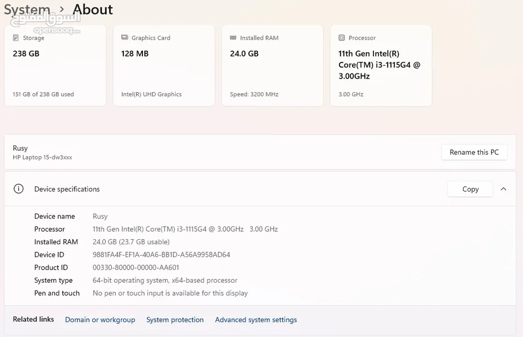
Task: Click the Installed RAM memory icon
Action: point(233,37)
